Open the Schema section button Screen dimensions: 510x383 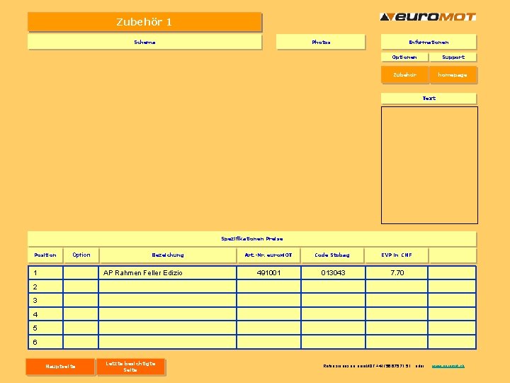click(x=144, y=42)
